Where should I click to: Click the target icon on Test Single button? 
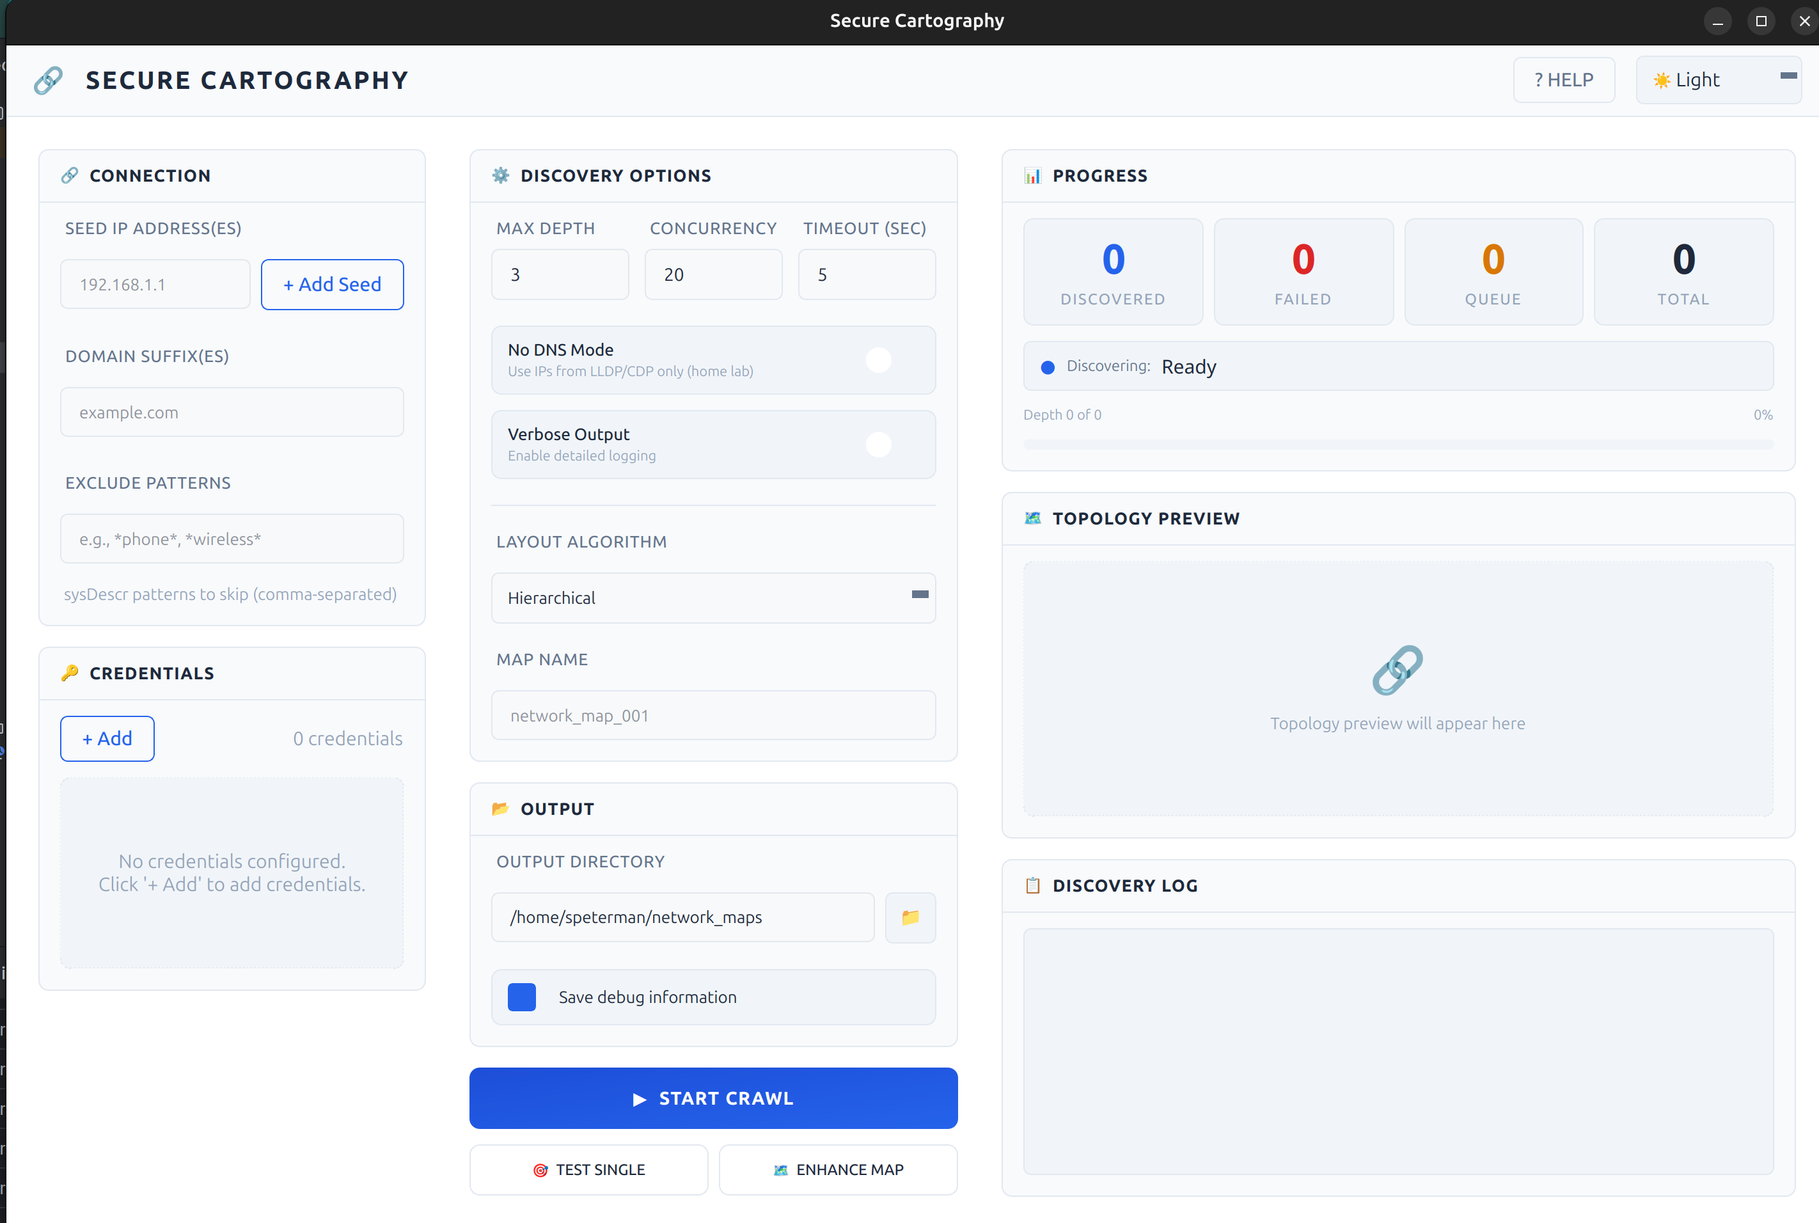click(540, 1169)
